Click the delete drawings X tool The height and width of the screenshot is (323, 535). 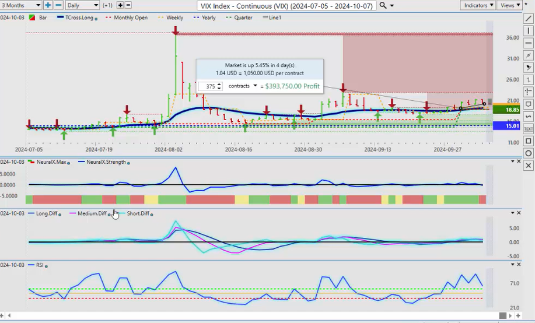(528, 166)
